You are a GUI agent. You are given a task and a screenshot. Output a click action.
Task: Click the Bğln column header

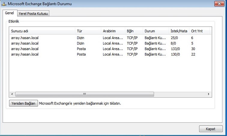coord(134,31)
